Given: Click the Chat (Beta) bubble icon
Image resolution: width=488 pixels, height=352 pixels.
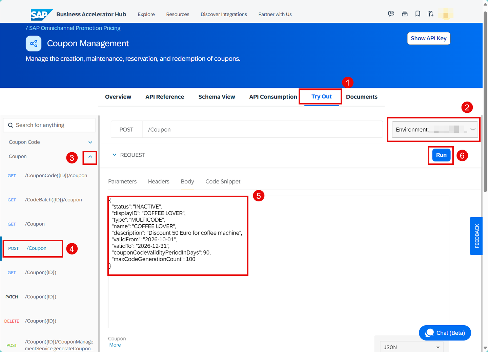Looking at the screenshot, I should click(x=430, y=333).
